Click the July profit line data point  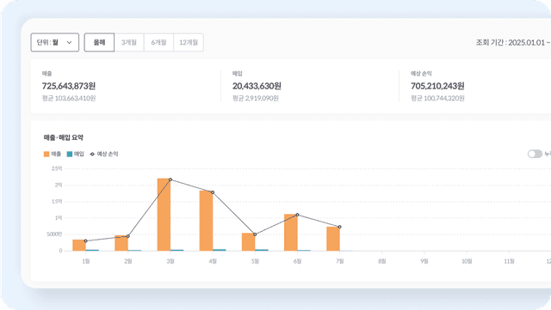pyautogui.click(x=339, y=227)
